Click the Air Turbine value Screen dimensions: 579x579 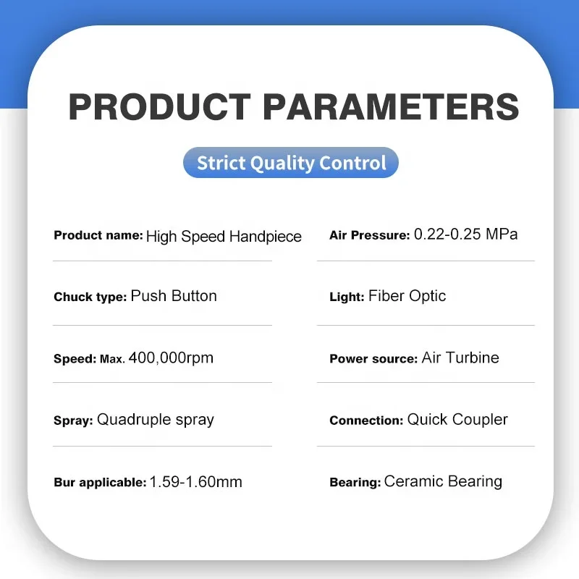[x=460, y=358]
